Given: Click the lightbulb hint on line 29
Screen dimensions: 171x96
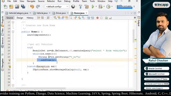Looking at the screenshot, I should pyautogui.click(x=9, y=60).
